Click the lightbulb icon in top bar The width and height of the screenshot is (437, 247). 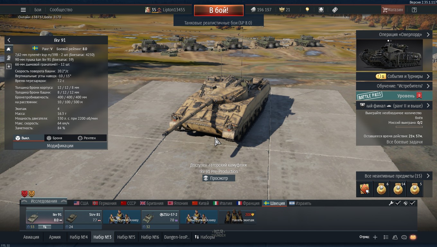pos(307,10)
